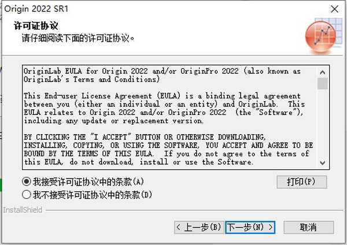The width and height of the screenshot is (347, 245).
Task: Click the 许可证协议 bold heading
Action: pyautogui.click(x=36, y=26)
